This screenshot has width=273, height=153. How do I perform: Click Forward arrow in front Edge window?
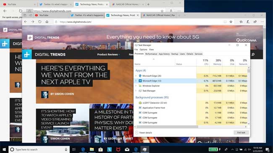tap(33, 22)
